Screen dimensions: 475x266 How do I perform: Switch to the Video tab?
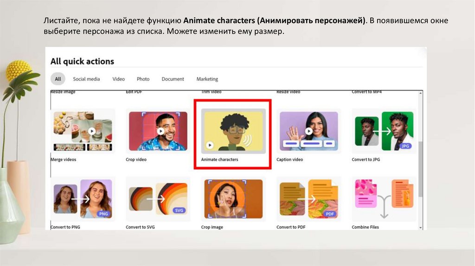click(x=118, y=79)
